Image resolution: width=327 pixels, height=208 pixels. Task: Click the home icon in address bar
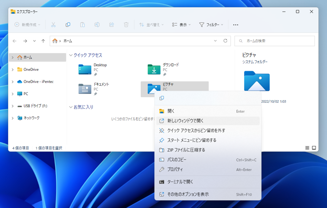[55, 41]
